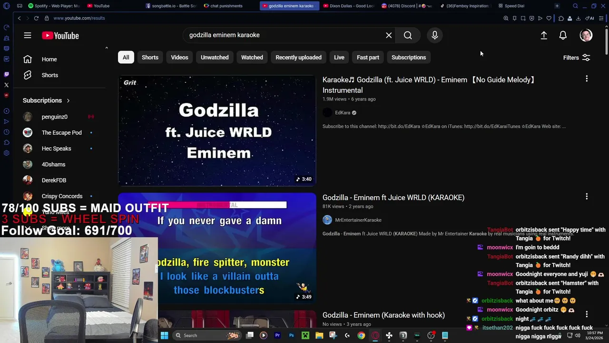Open the YouTube guide hamburger menu
The image size is (609, 343).
(28, 36)
